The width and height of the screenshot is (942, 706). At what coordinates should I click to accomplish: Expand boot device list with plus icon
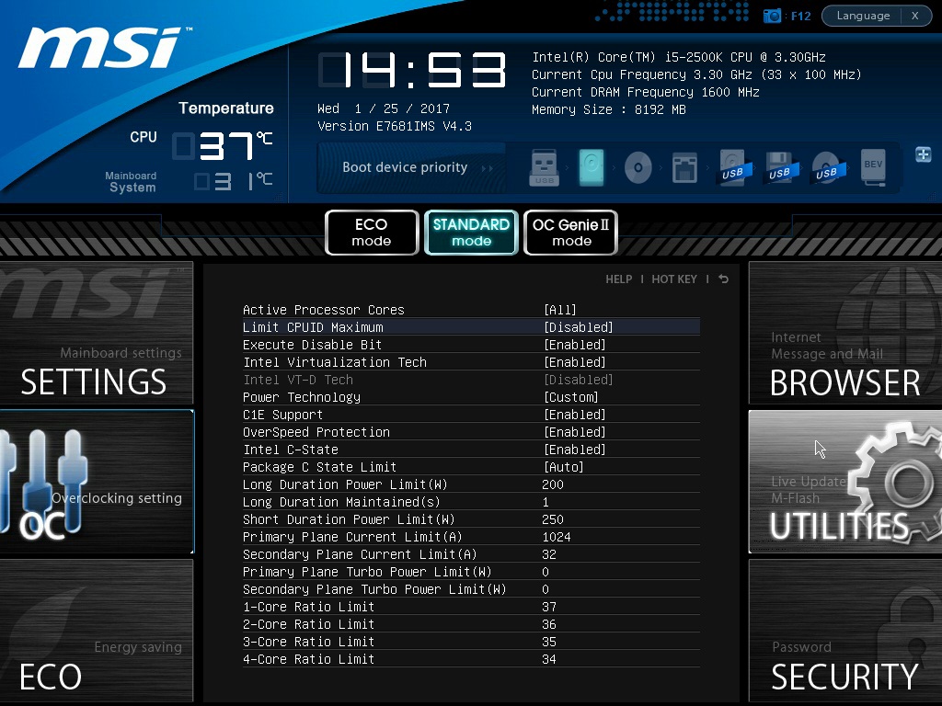[x=924, y=154]
